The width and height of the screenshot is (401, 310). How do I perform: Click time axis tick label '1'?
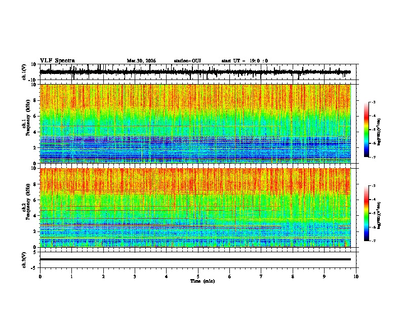click(71, 277)
